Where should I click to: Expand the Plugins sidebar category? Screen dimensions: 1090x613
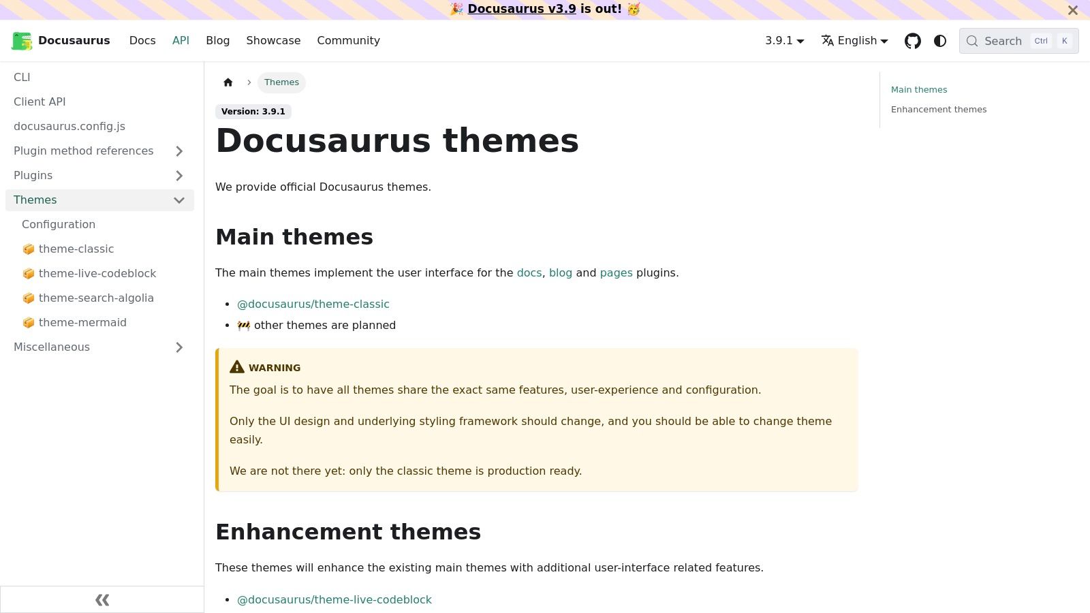(179, 176)
